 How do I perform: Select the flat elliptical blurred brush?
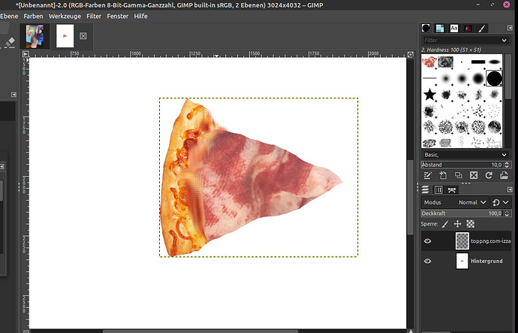[x=494, y=62]
